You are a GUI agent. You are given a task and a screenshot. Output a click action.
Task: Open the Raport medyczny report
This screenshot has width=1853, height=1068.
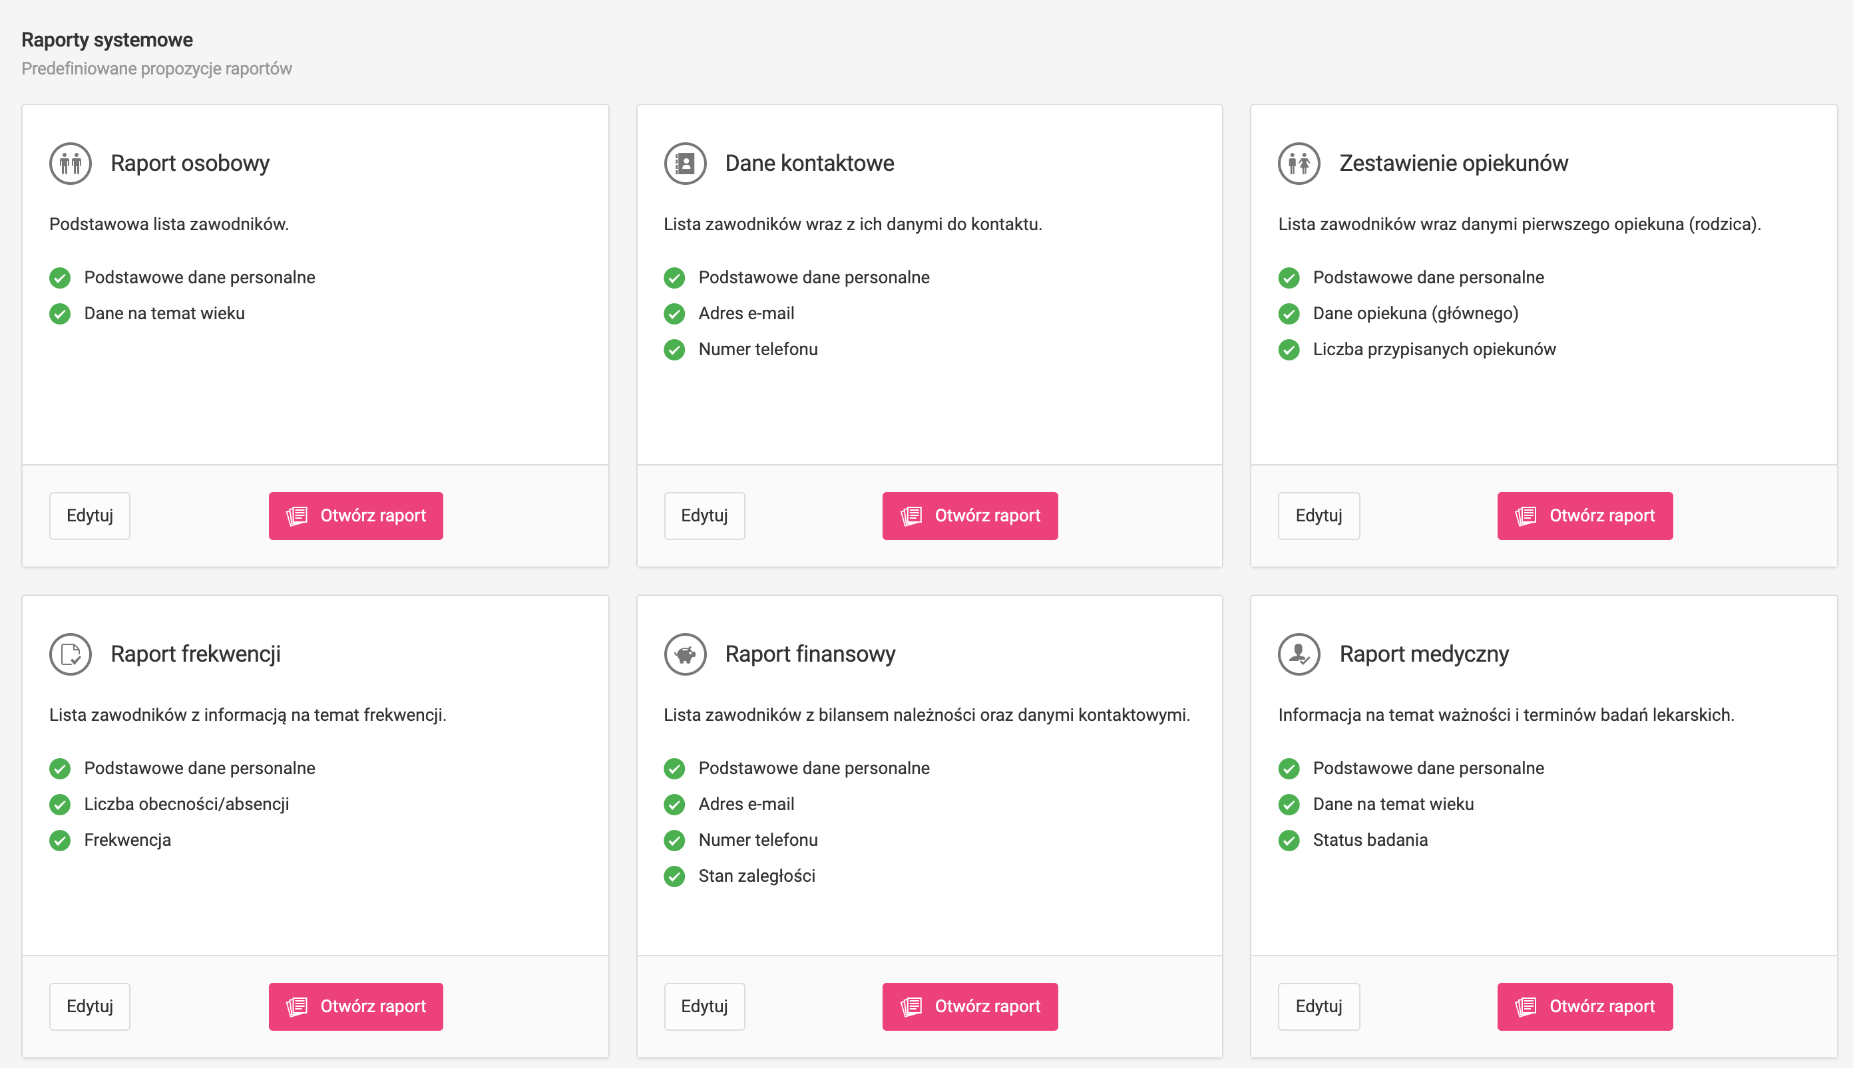(x=1585, y=1006)
